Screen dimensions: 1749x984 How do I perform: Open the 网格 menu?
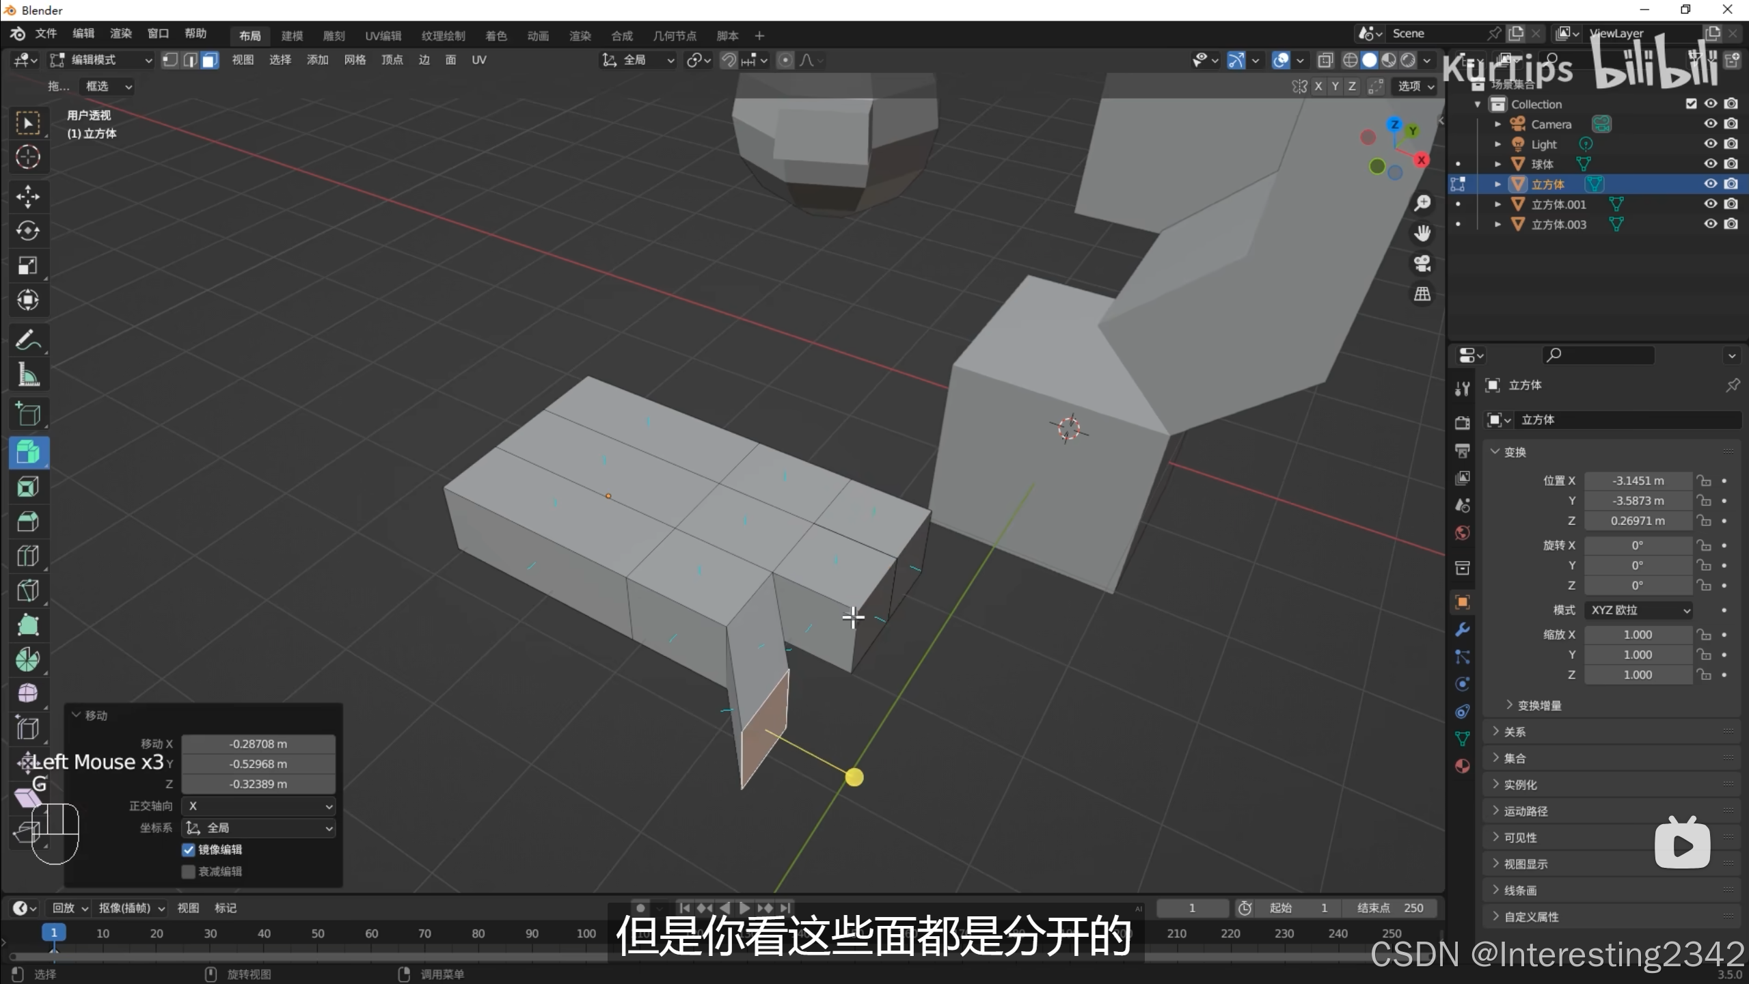[355, 60]
